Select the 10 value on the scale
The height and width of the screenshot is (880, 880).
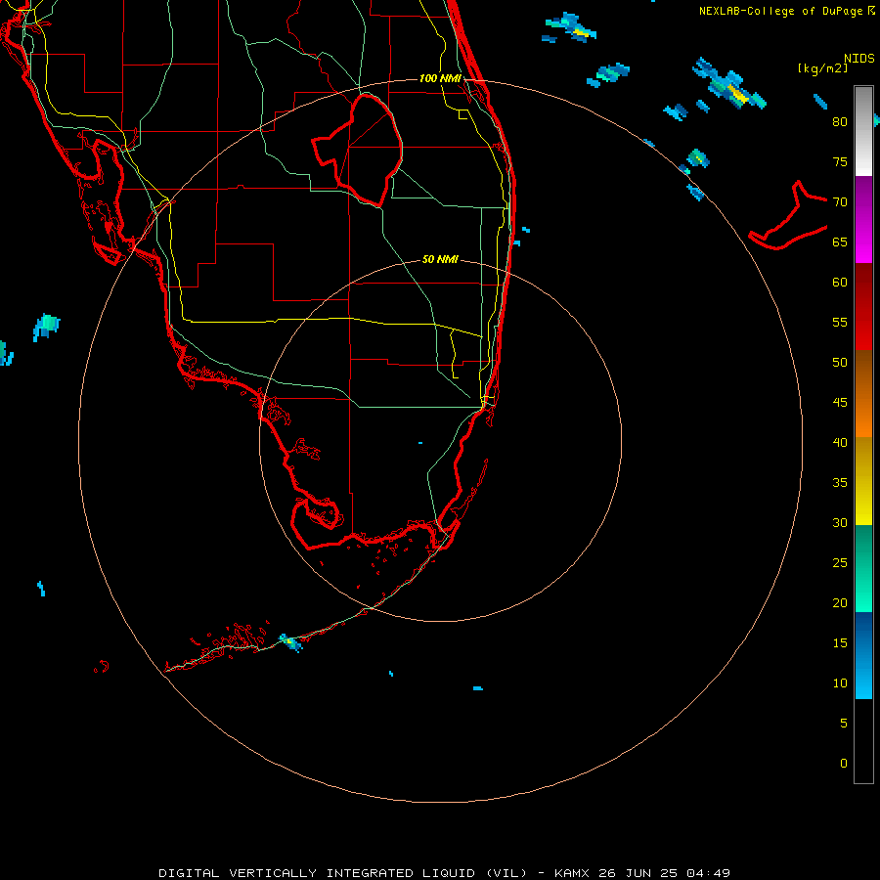(840, 683)
